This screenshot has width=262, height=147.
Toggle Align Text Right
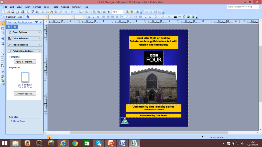(113, 17)
